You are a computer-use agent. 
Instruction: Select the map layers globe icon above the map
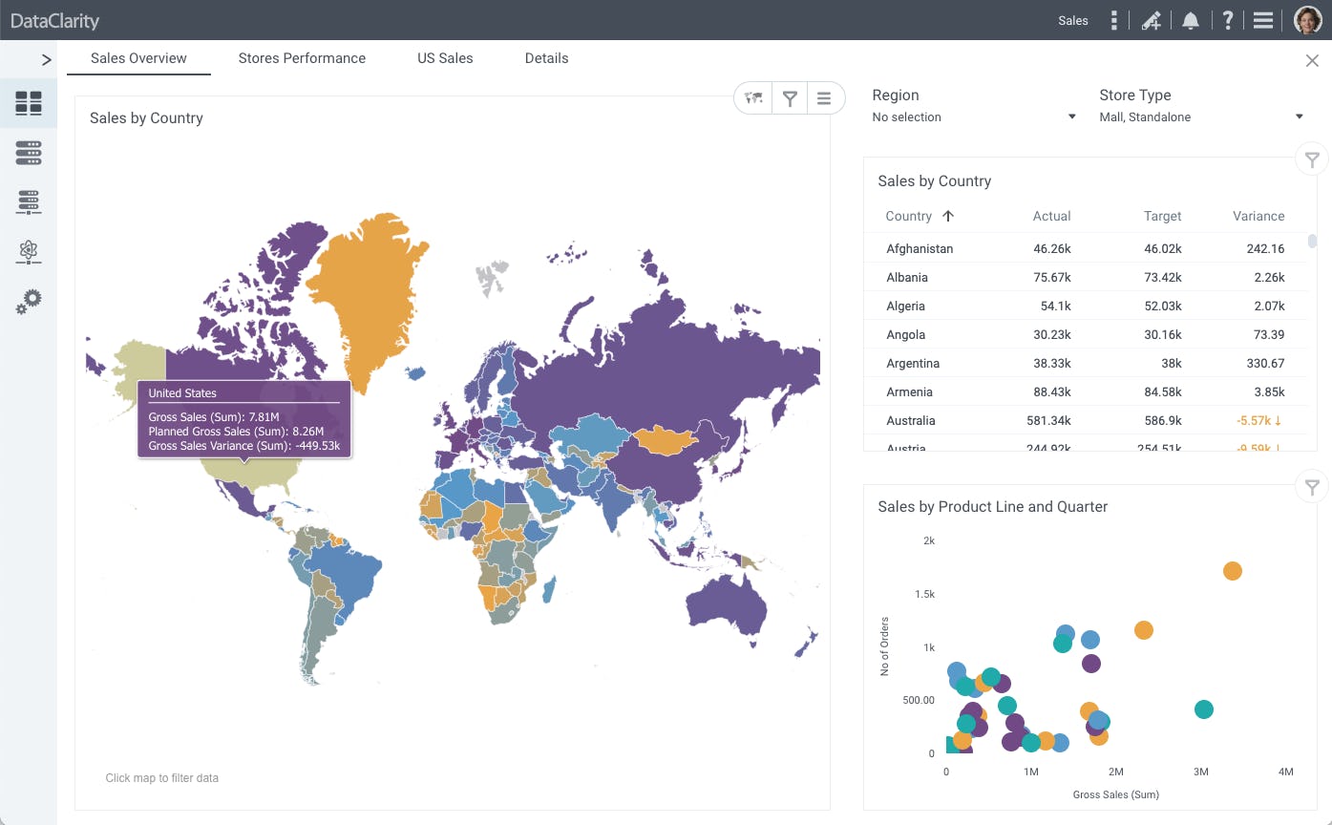click(x=752, y=97)
